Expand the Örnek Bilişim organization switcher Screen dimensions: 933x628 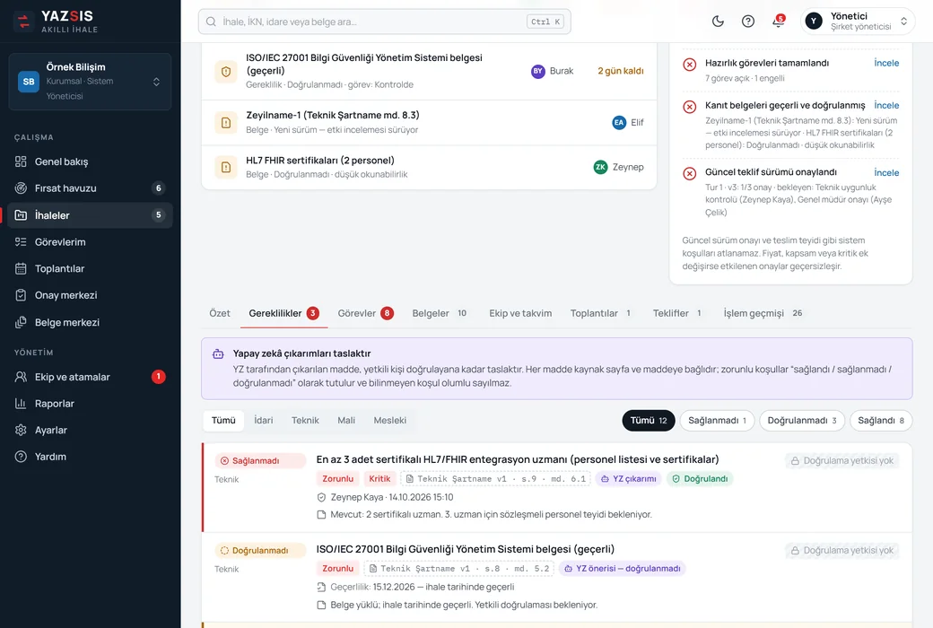(x=90, y=82)
